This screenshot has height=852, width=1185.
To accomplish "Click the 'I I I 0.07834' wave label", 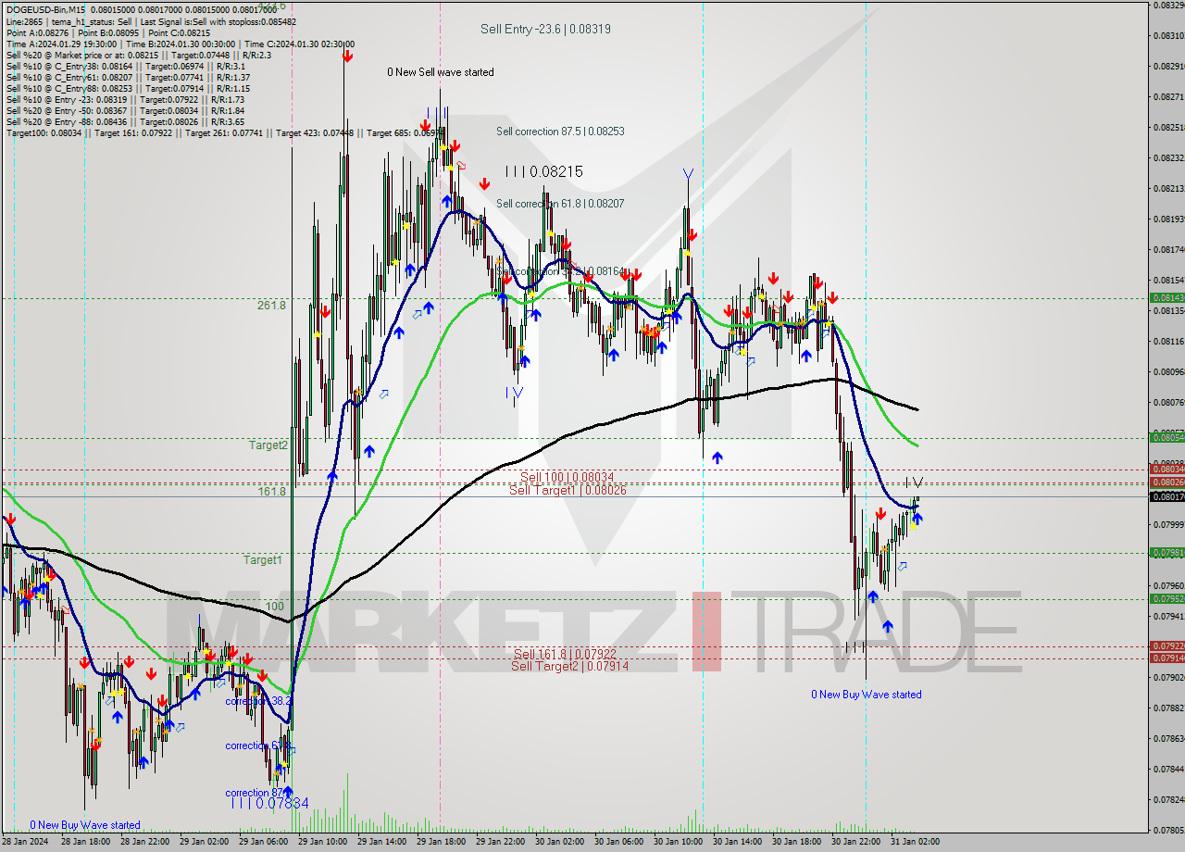I will click(269, 803).
